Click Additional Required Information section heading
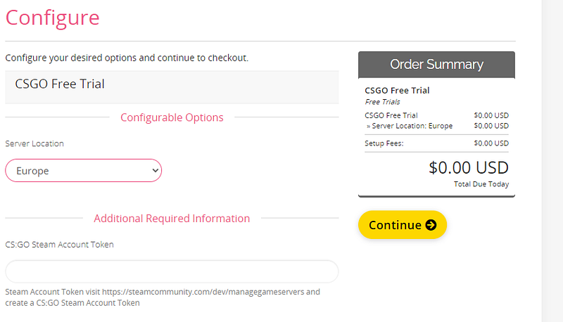 click(172, 218)
